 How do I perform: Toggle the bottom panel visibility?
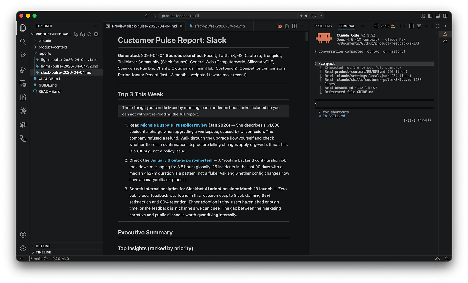click(x=437, y=15)
